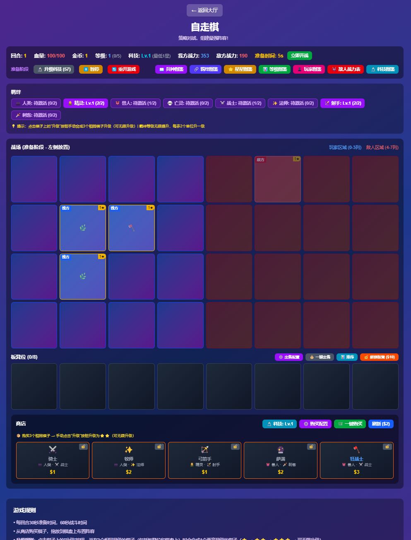Click the 敌人区域 (4-7列) legend text

coord(382,147)
